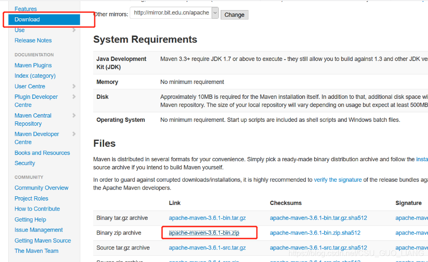Open Maven Plugins documentation link
This screenshot has width=428, height=262.
pyautogui.click(x=33, y=65)
